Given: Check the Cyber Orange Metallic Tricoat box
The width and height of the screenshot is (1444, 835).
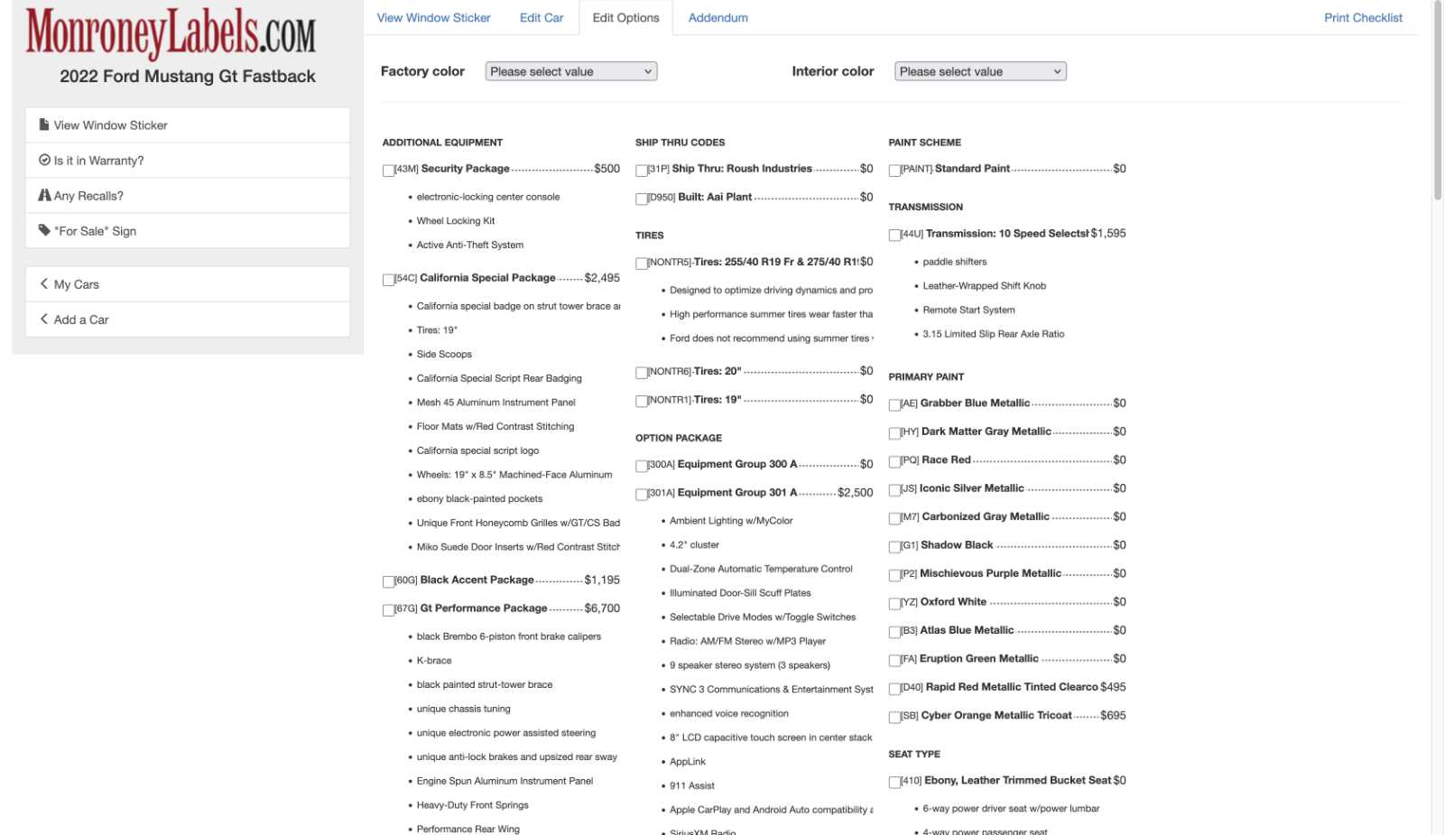Looking at the screenshot, I should (894, 718).
